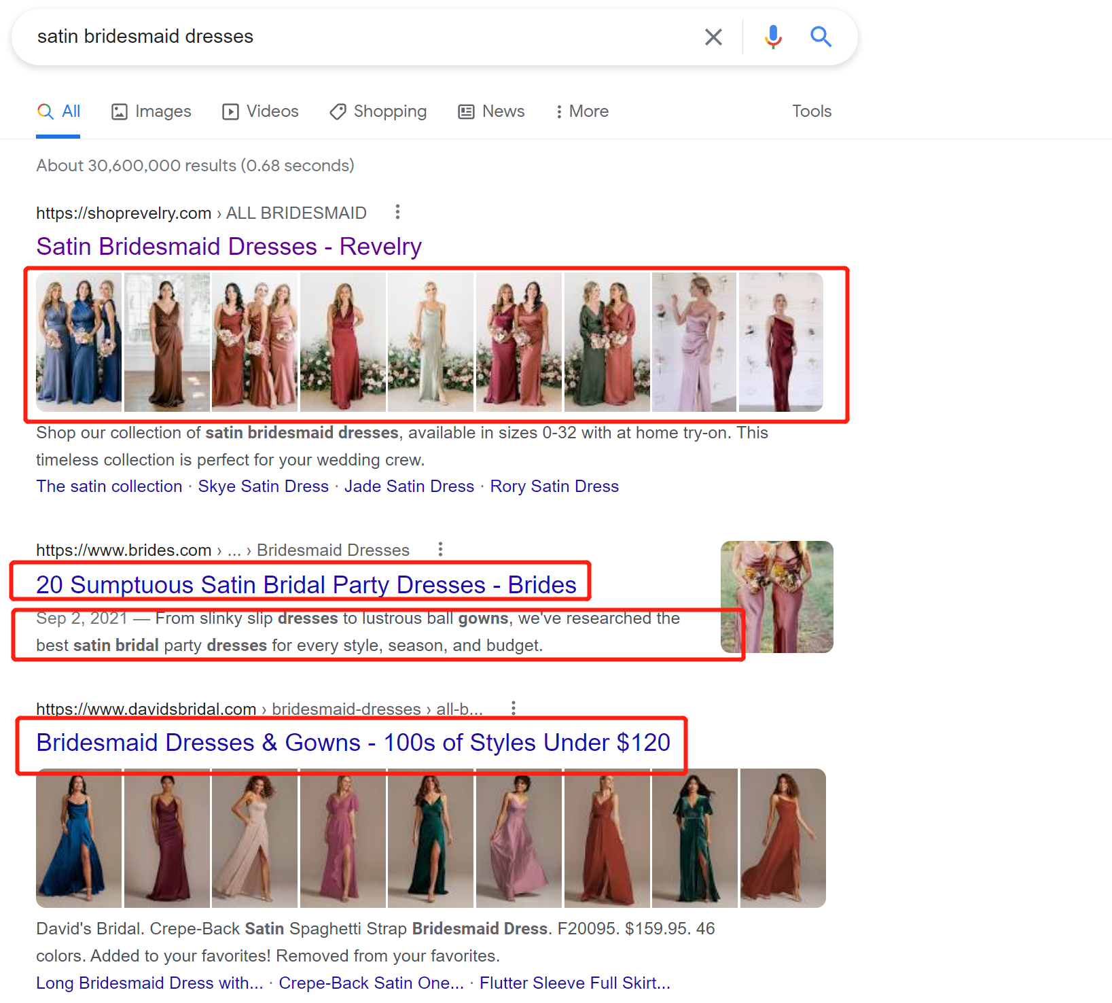The height and width of the screenshot is (1003, 1112).
Task: Switch to the Videos tab
Action: [x=261, y=111]
